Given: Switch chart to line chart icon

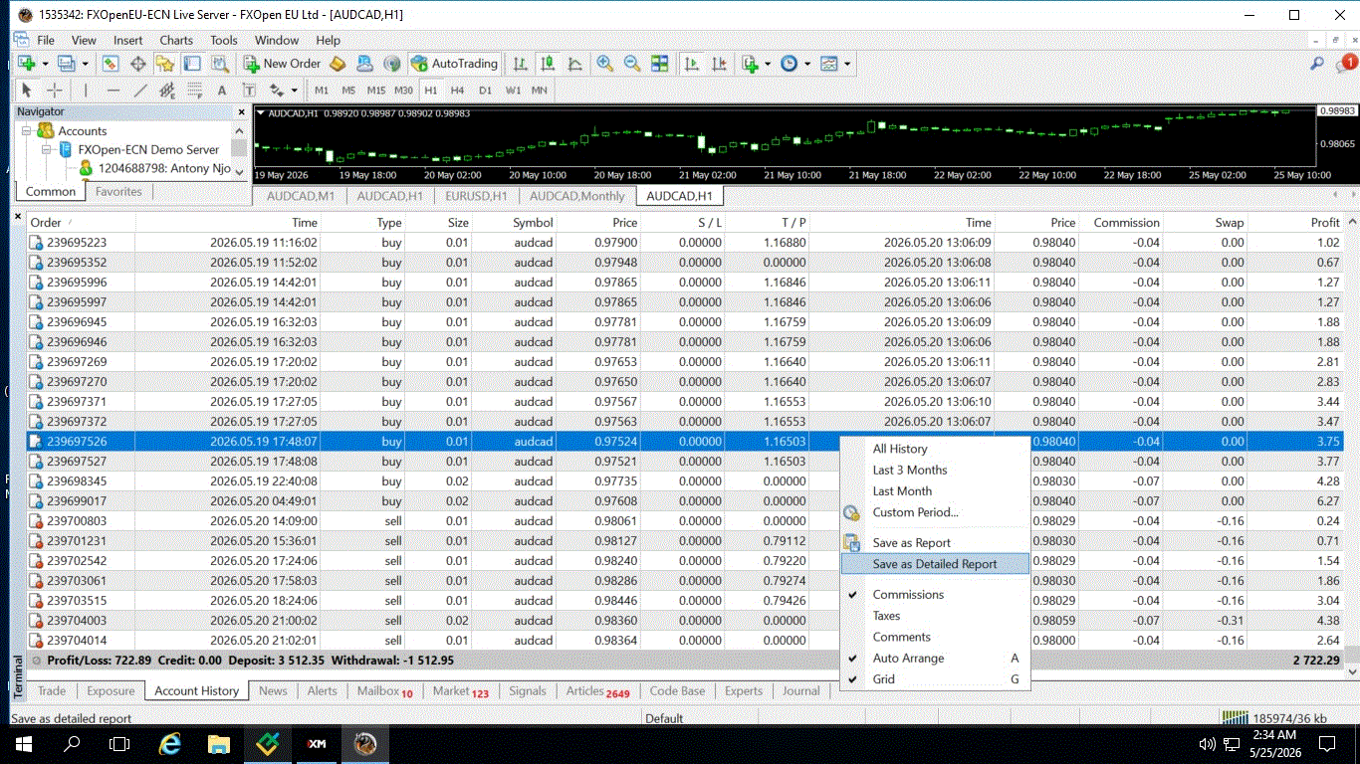Looking at the screenshot, I should [574, 64].
